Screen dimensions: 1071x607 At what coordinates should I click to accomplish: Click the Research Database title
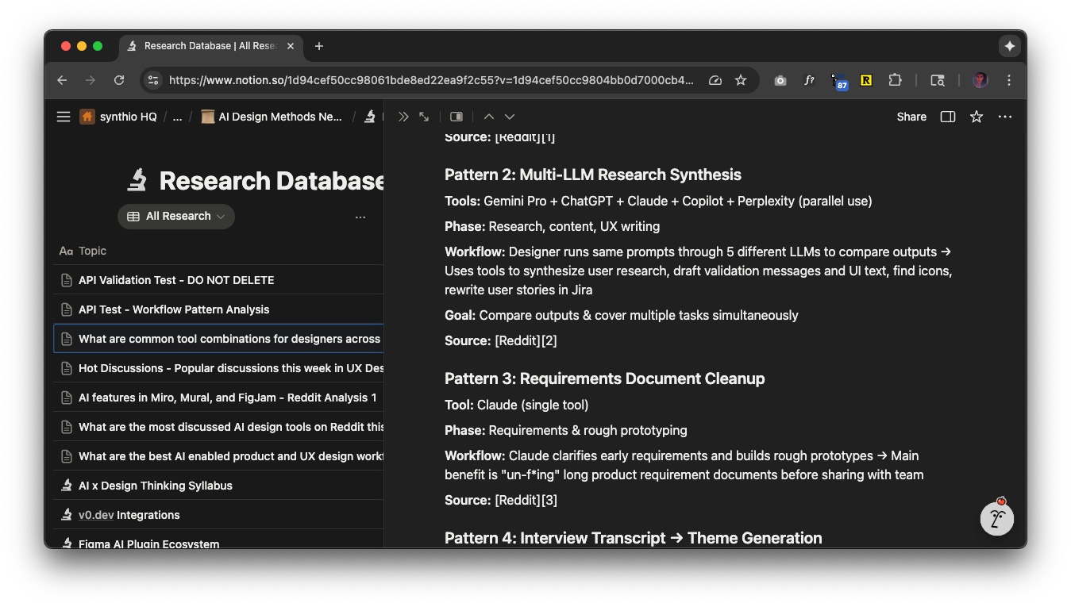tap(272, 181)
